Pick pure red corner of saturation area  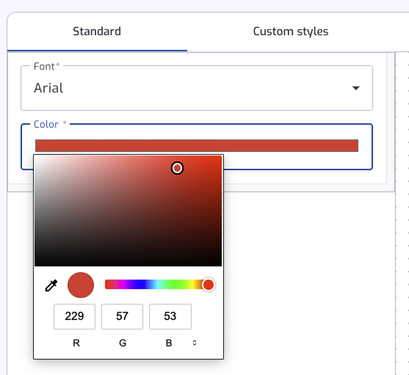click(220, 157)
